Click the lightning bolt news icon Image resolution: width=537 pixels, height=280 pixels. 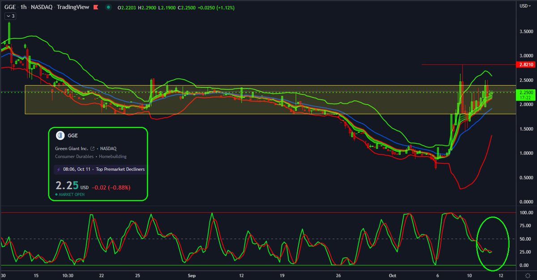point(59,170)
